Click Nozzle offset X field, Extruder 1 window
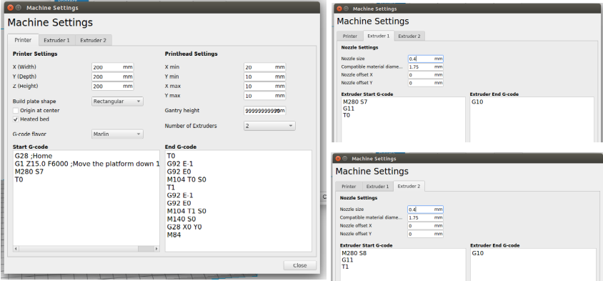Screen dimensions: 603x281 426,75
